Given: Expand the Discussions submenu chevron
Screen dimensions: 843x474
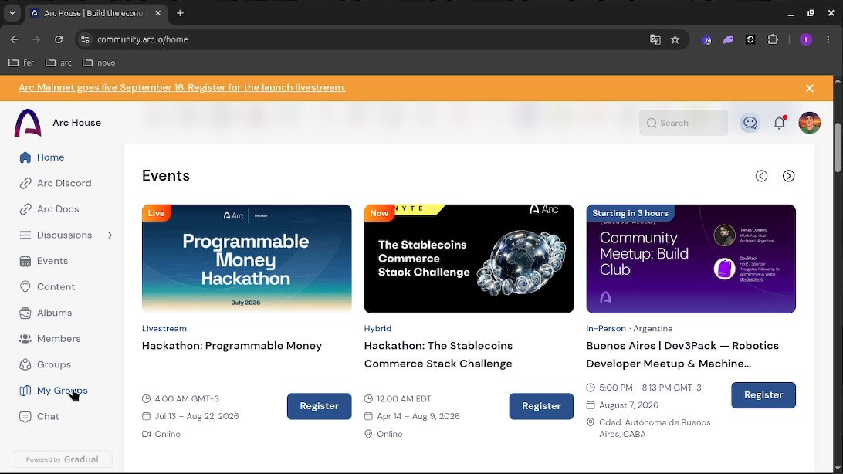Looking at the screenshot, I should pos(110,235).
